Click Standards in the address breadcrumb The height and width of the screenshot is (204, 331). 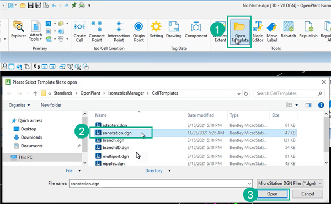pyautogui.click(x=63, y=93)
